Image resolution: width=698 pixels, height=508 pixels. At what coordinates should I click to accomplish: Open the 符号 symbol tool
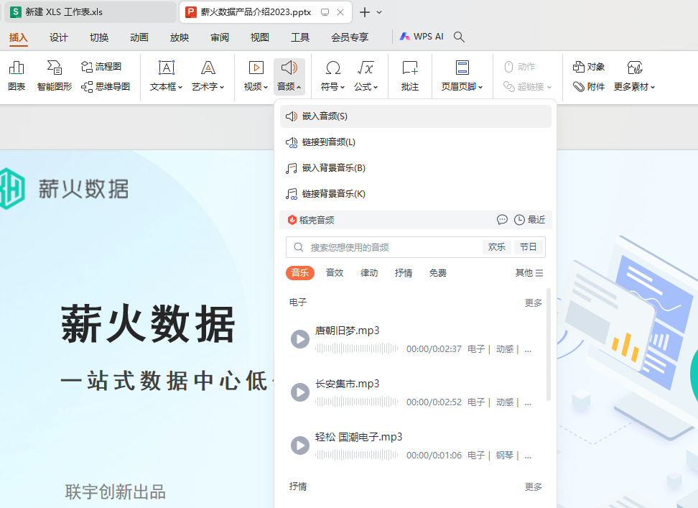(x=333, y=68)
